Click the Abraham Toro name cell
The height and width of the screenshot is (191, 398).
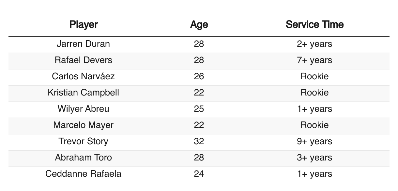(x=84, y=158)
